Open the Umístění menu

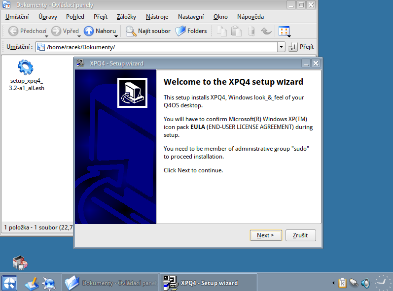pos(17,17)
